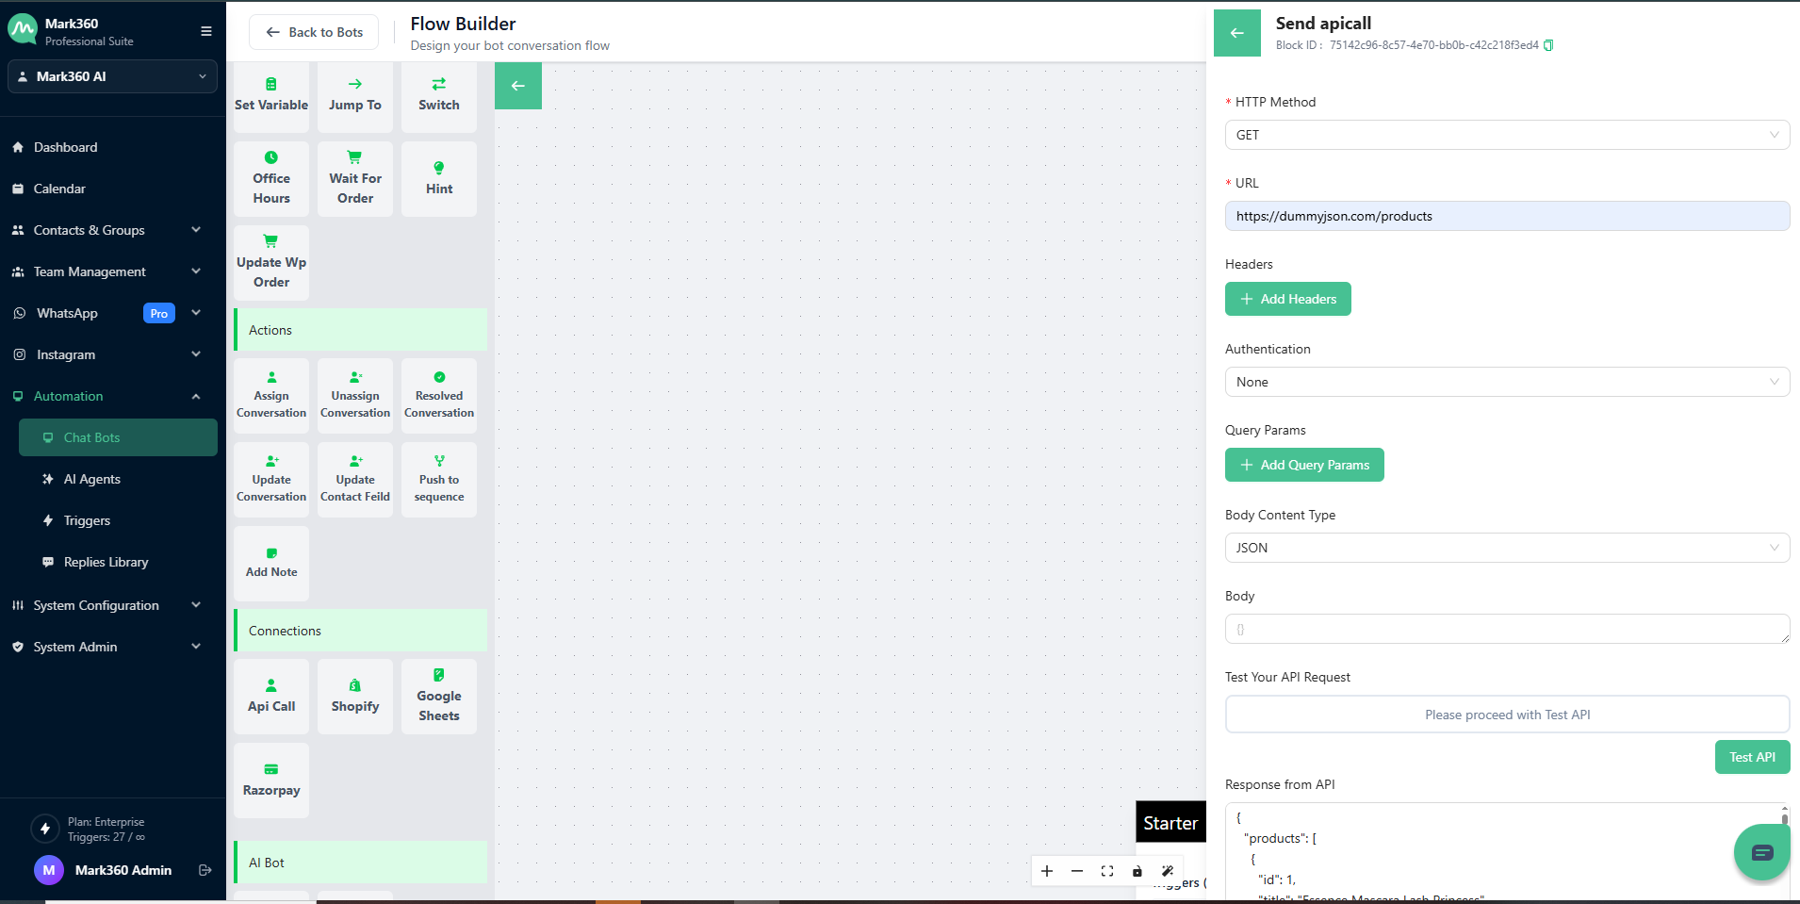Collapse the block palette with green arrow
This screenshot has height=904, width=1800.
pos(518,86)
